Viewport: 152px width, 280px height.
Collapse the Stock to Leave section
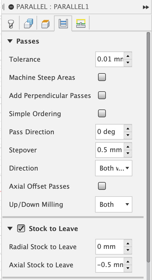(10, 228)
